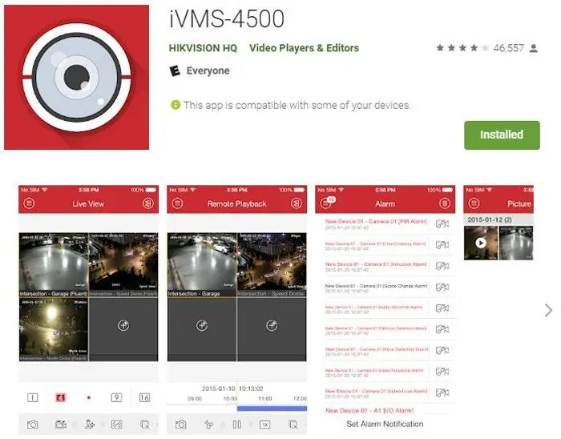561x439 pixels.
Task: Click the bottom-right add camera plus in playback
Action: point(272,325)
